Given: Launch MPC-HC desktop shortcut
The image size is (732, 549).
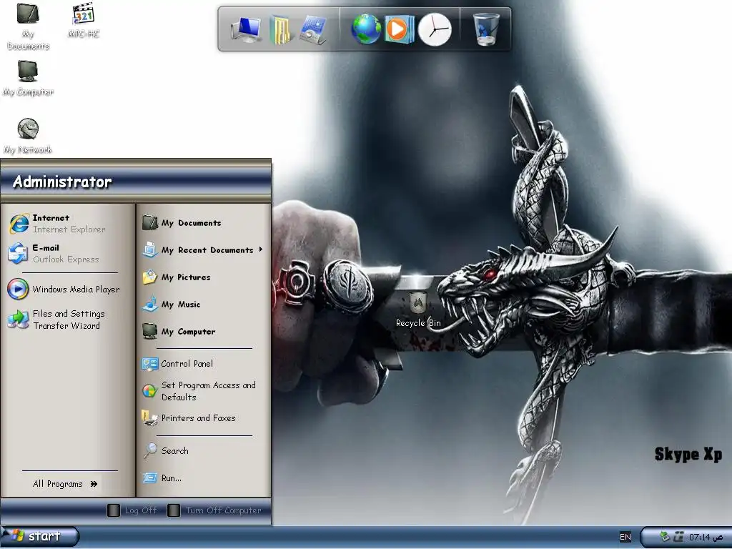Looking at the screenshot, I should point(84,20).
